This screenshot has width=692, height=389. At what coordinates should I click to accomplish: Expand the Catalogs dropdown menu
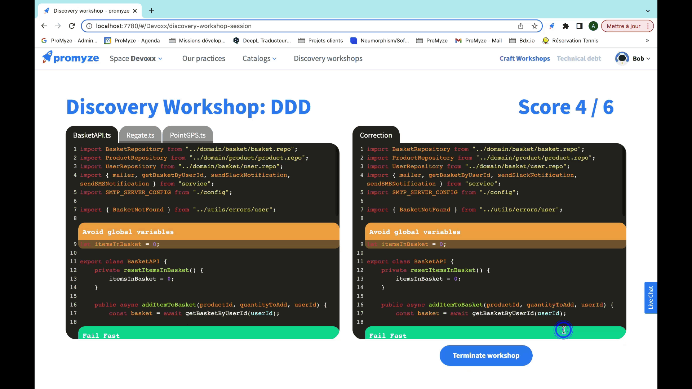259,58
